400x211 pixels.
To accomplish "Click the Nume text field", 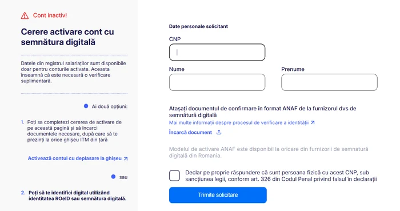I will pyautogui.click(x=217, y=82).
